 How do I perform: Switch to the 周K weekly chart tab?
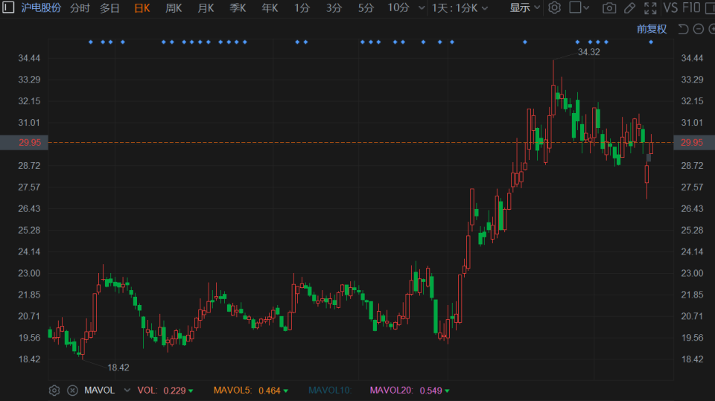174,8
